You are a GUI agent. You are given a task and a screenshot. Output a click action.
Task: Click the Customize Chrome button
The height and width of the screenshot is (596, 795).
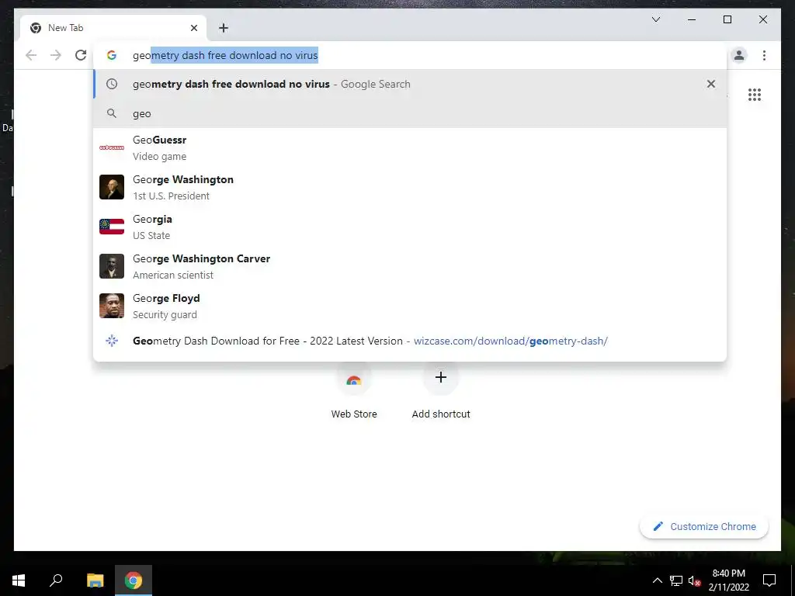(x=704, y=527)
